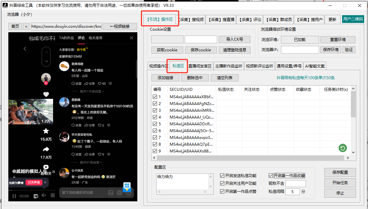Close the comments panel with X
Viewport: 368px width, 209px height.
tap(131, 38)
